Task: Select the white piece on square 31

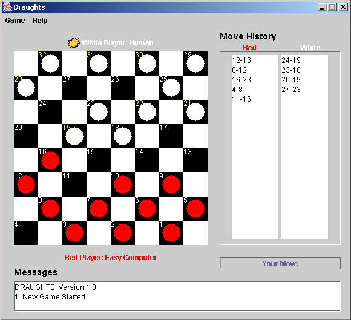Action: point(99,64)
